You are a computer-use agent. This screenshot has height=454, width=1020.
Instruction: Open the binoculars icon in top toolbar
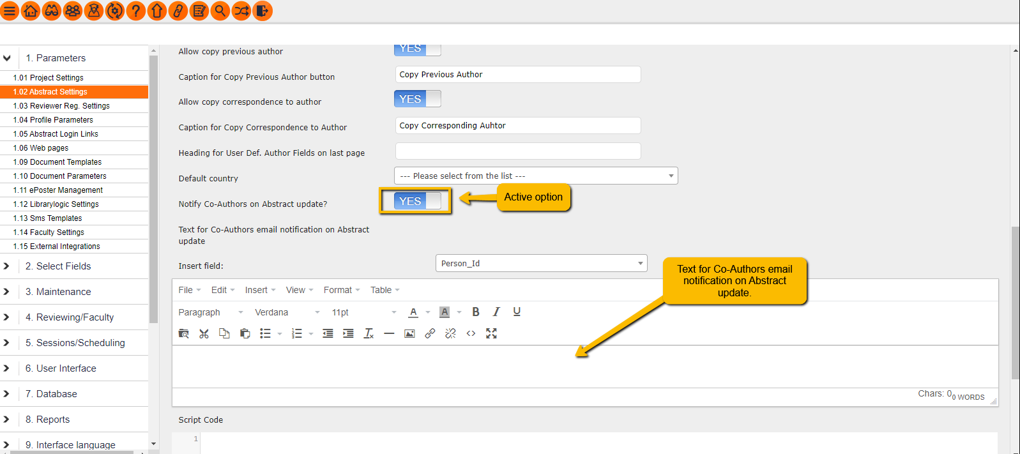[x=52, y=11]
